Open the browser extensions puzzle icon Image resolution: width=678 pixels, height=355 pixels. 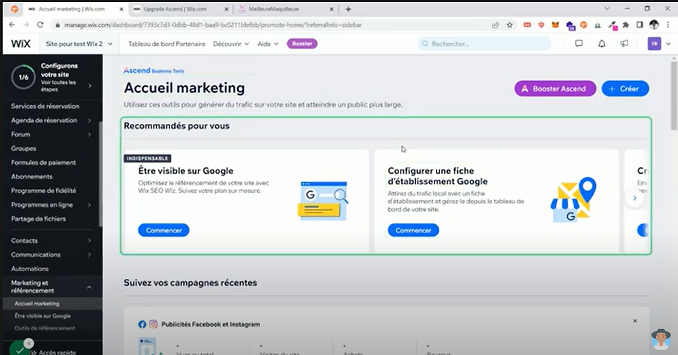point(625,25)
